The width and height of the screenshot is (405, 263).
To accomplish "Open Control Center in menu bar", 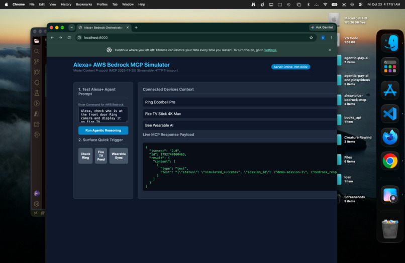I will 361,5.
